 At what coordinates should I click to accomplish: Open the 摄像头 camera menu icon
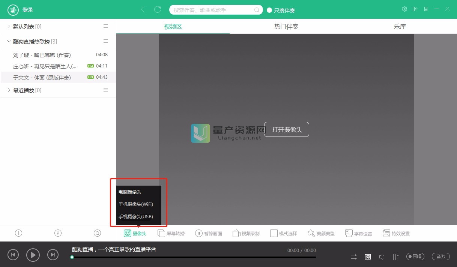pyautogui.click(x=128, y=233)
